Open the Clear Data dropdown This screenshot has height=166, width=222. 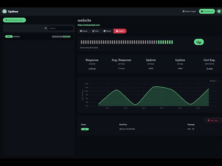click(213, 120)
